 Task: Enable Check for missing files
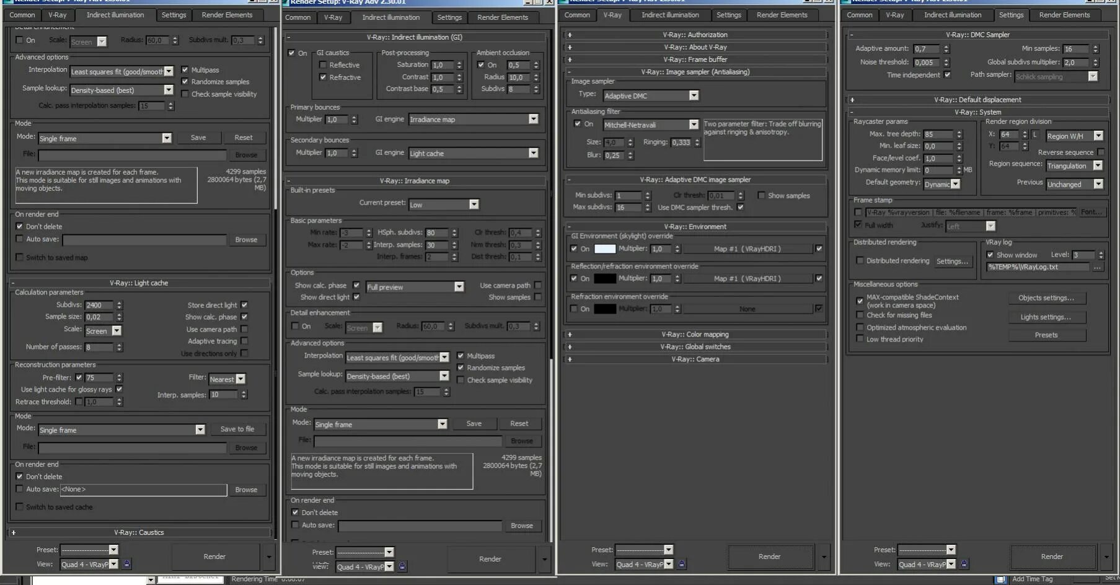[860, 315]
